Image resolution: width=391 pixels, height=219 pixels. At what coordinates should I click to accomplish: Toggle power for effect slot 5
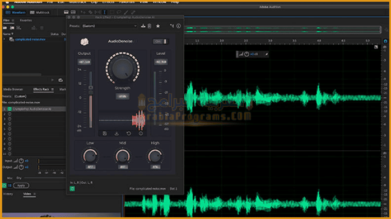pos(10,129)
